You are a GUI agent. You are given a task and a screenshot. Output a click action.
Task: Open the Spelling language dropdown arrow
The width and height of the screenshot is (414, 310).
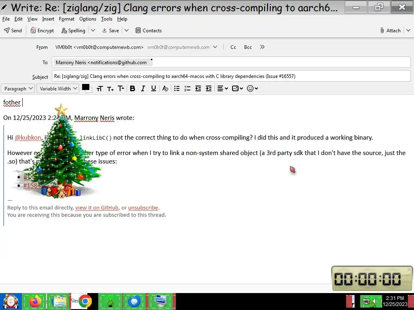tap(93, 30)
